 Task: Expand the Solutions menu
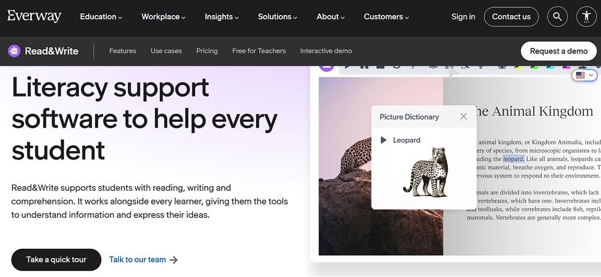(x=278, y=17)
